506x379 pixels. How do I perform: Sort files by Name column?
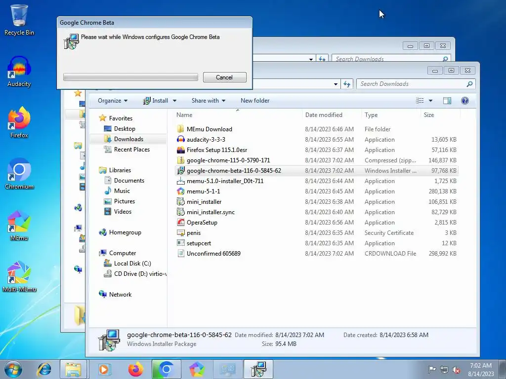pos(184,114)
